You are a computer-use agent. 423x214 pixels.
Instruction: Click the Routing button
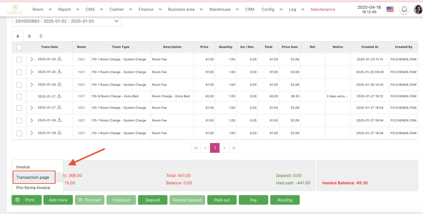(285, 200)
